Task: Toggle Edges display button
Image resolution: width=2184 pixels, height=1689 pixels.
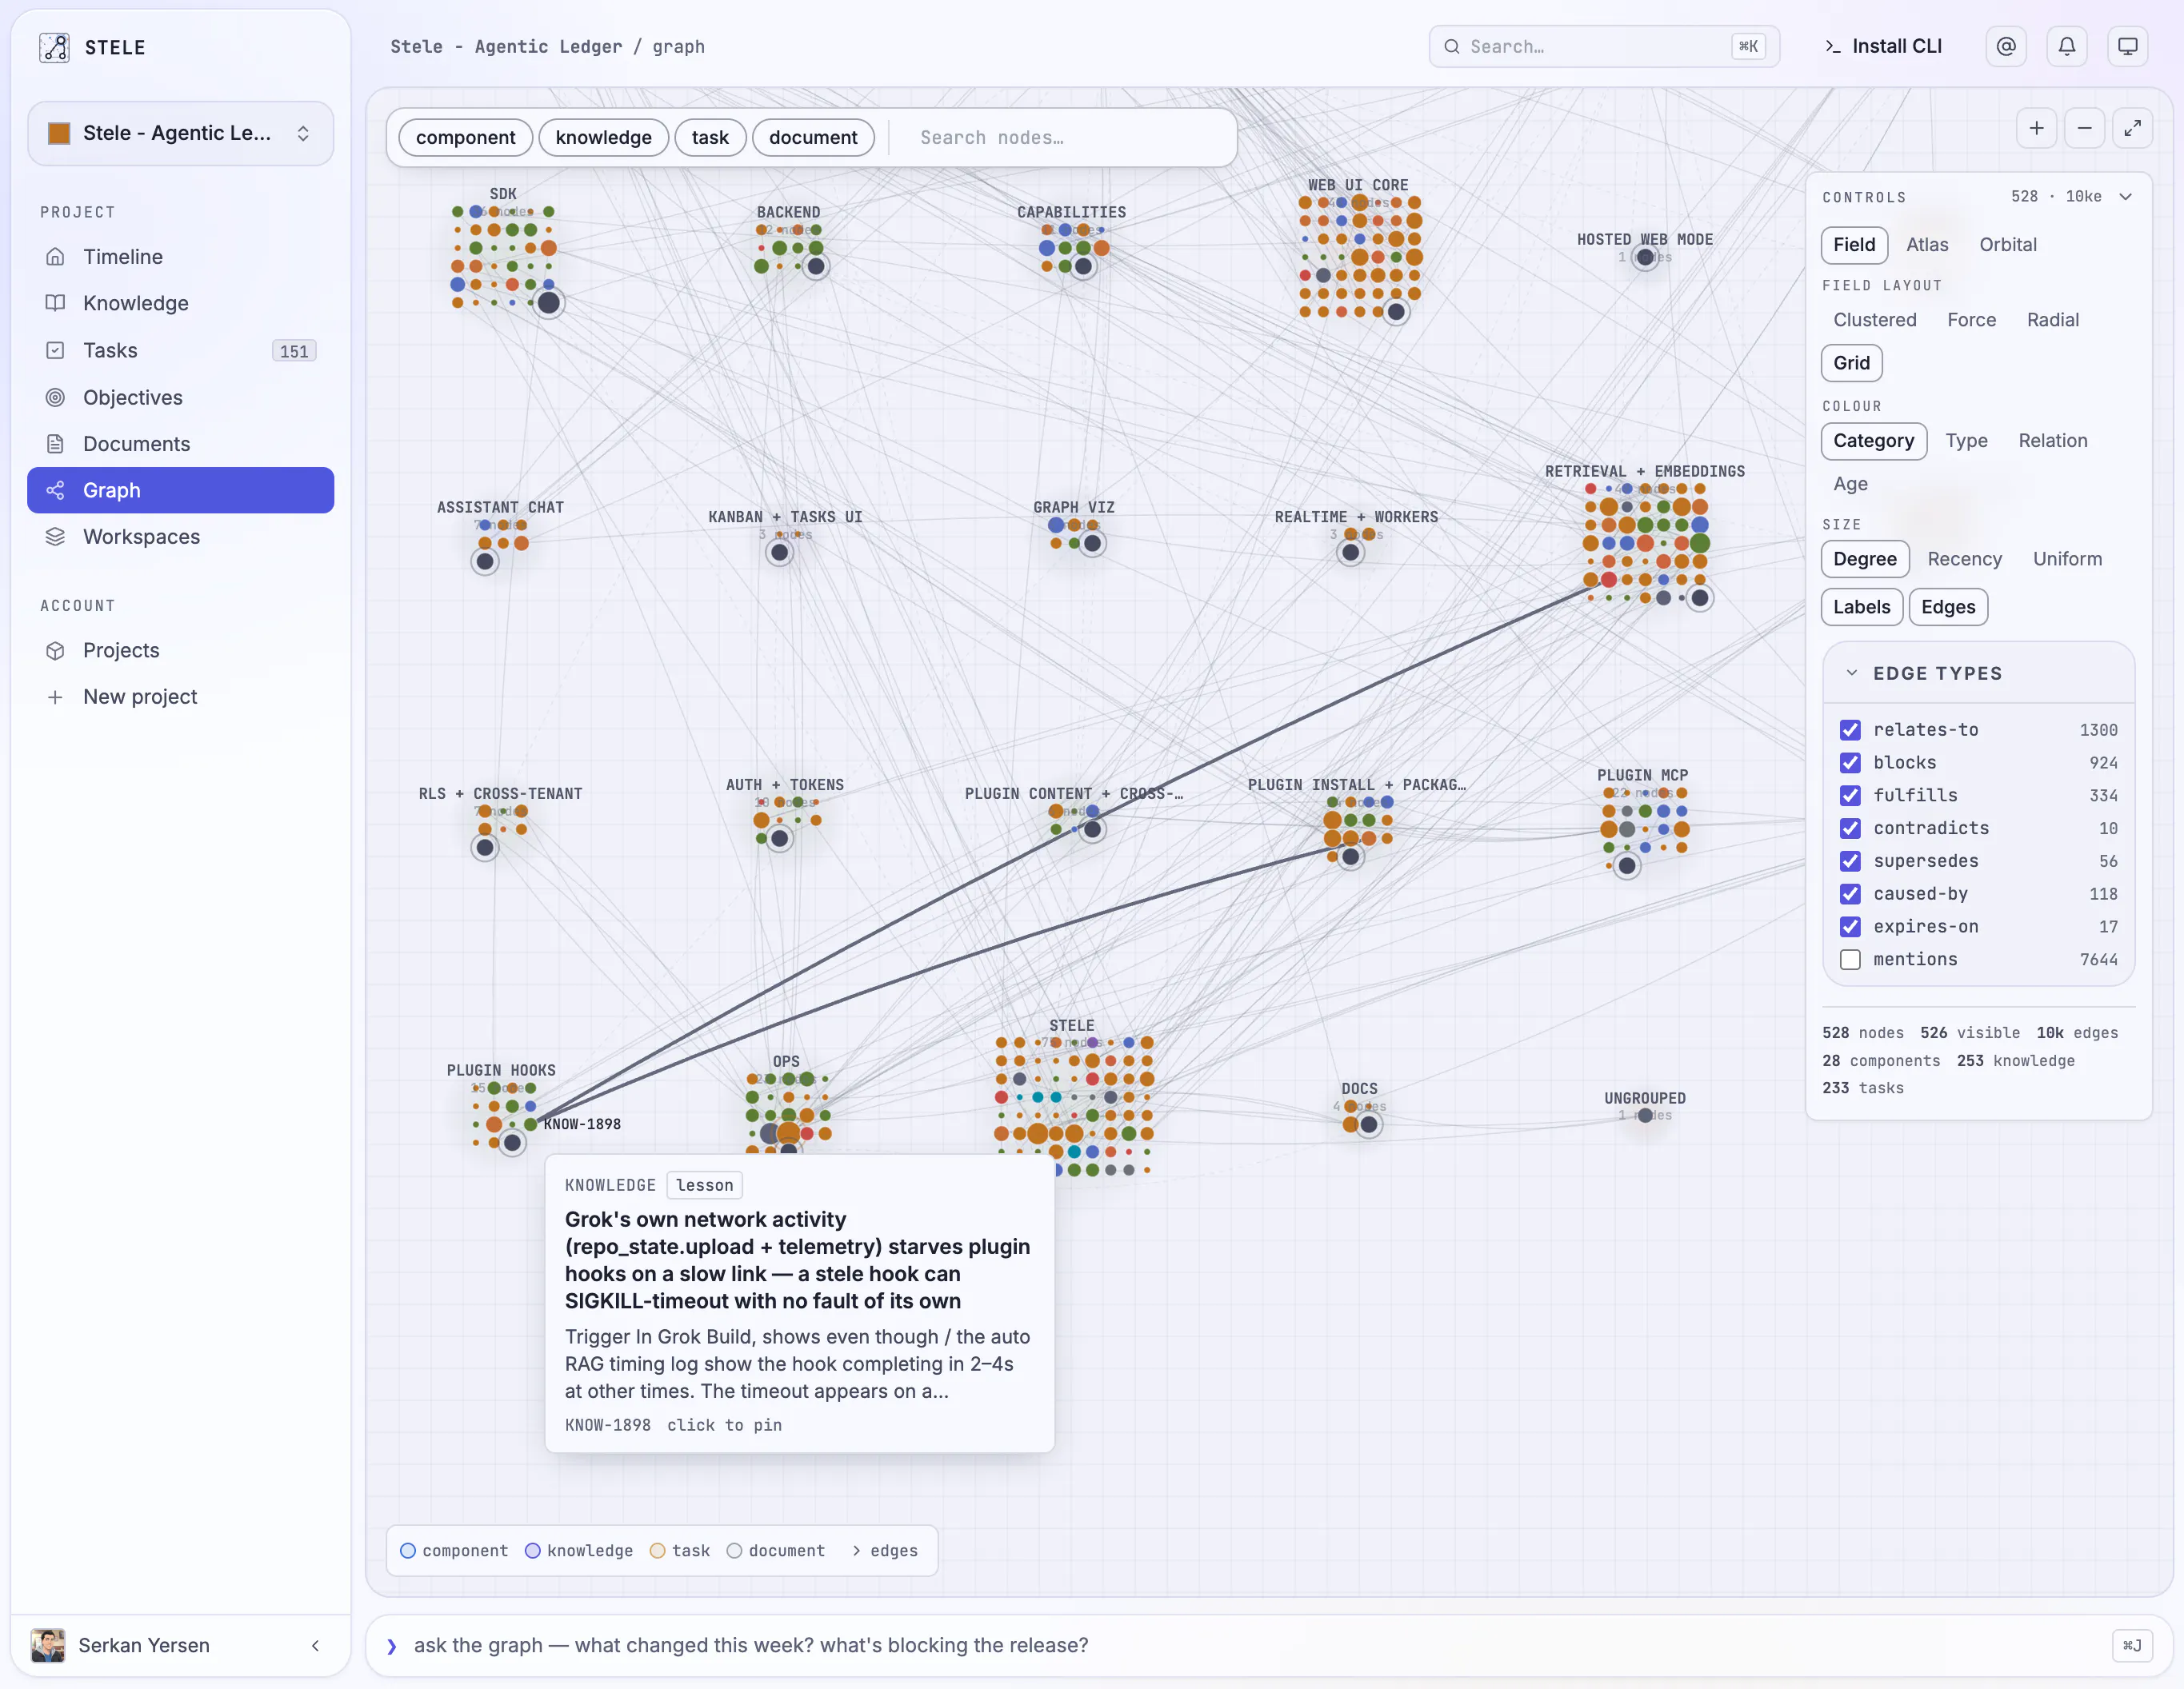Action: (1947, 607)
